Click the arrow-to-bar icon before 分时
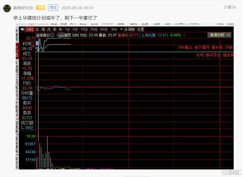Image resolution: width=243 pixels, height=177 pixels. point(22,29)
